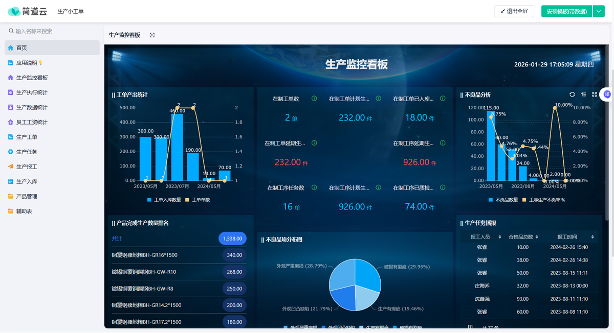Click the icon beside 员工工资统计
614x333 pixels.
11,122
